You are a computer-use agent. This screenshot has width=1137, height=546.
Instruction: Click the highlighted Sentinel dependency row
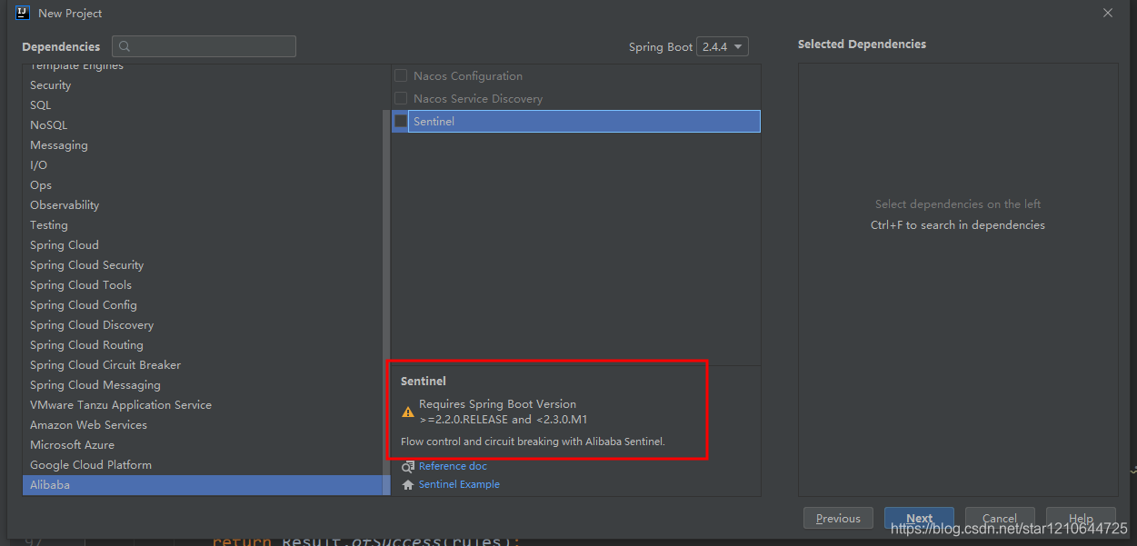[576, 121]
